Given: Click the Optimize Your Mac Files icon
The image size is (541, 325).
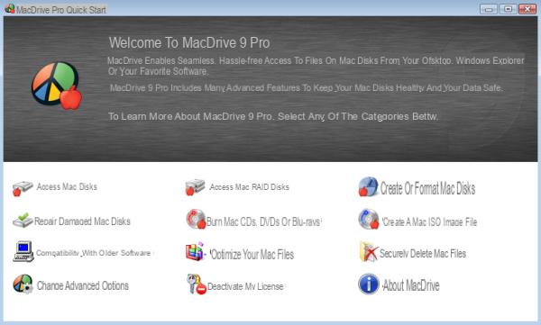Looking at the screenshot, I should click(196, 251).
